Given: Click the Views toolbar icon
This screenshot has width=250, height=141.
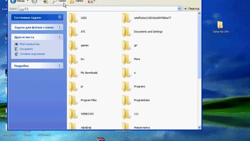Looking at the screenshot, I should coord(90,2).
